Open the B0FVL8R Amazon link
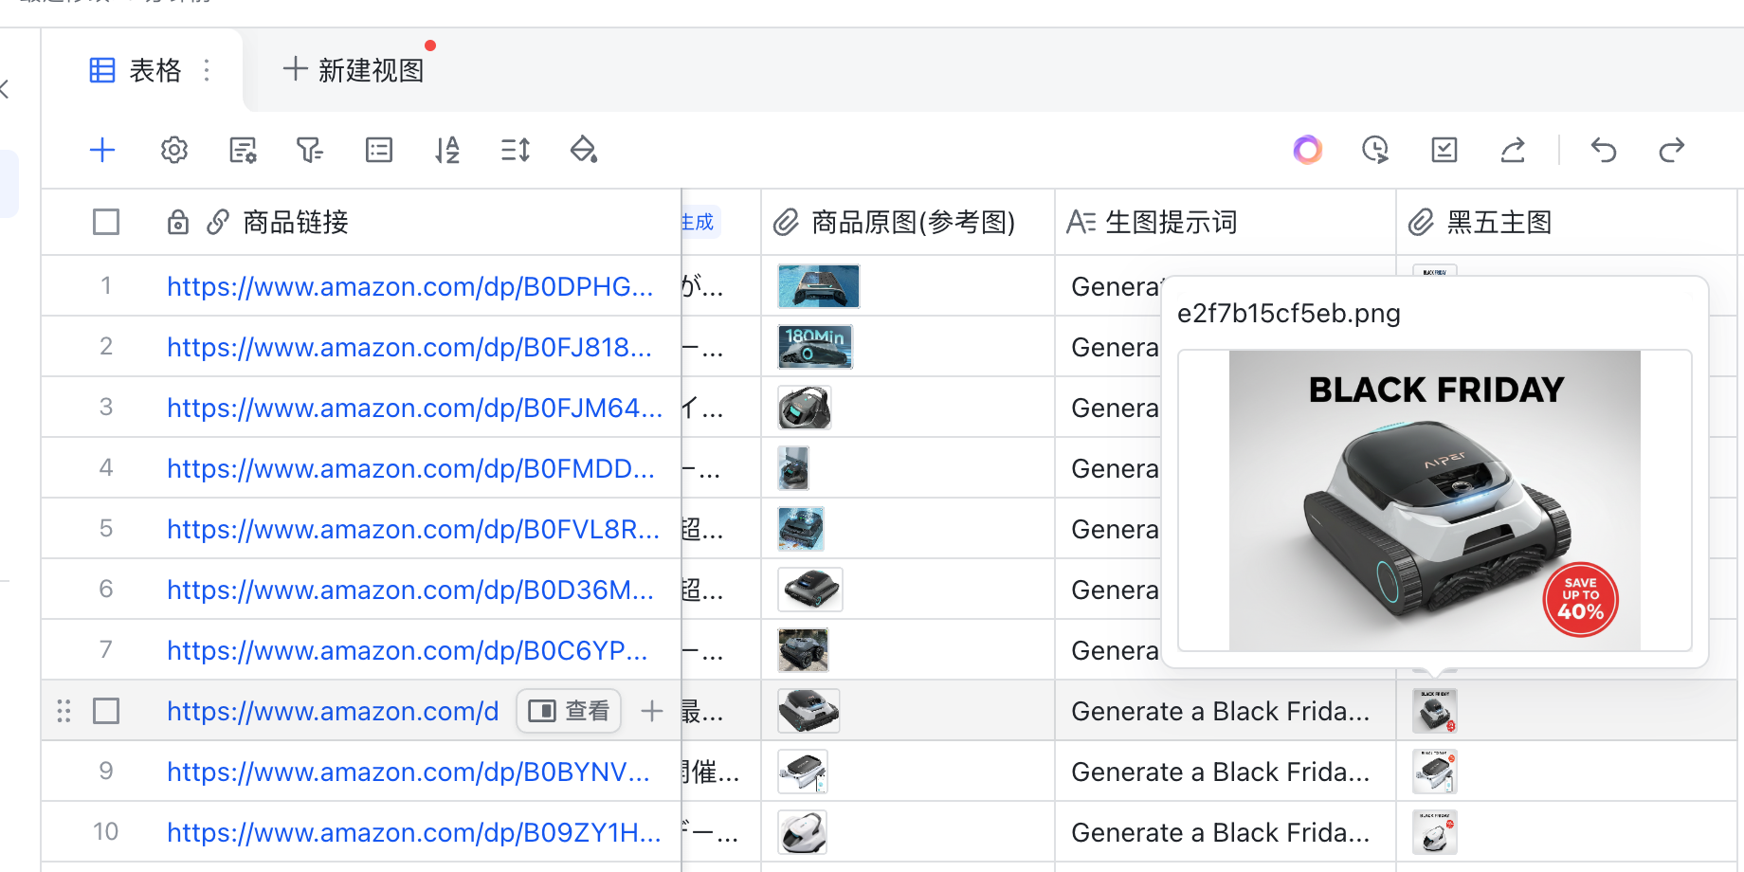 (413, 529)
